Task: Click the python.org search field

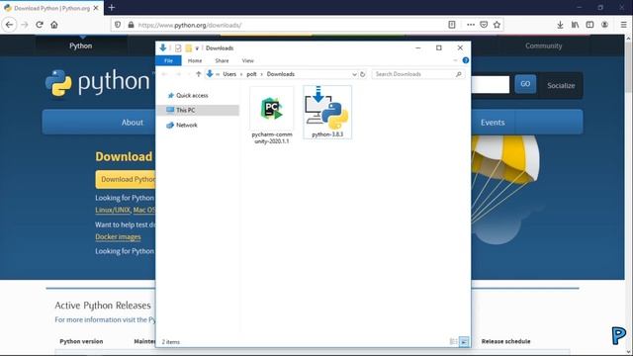Action: coord(491,84)
